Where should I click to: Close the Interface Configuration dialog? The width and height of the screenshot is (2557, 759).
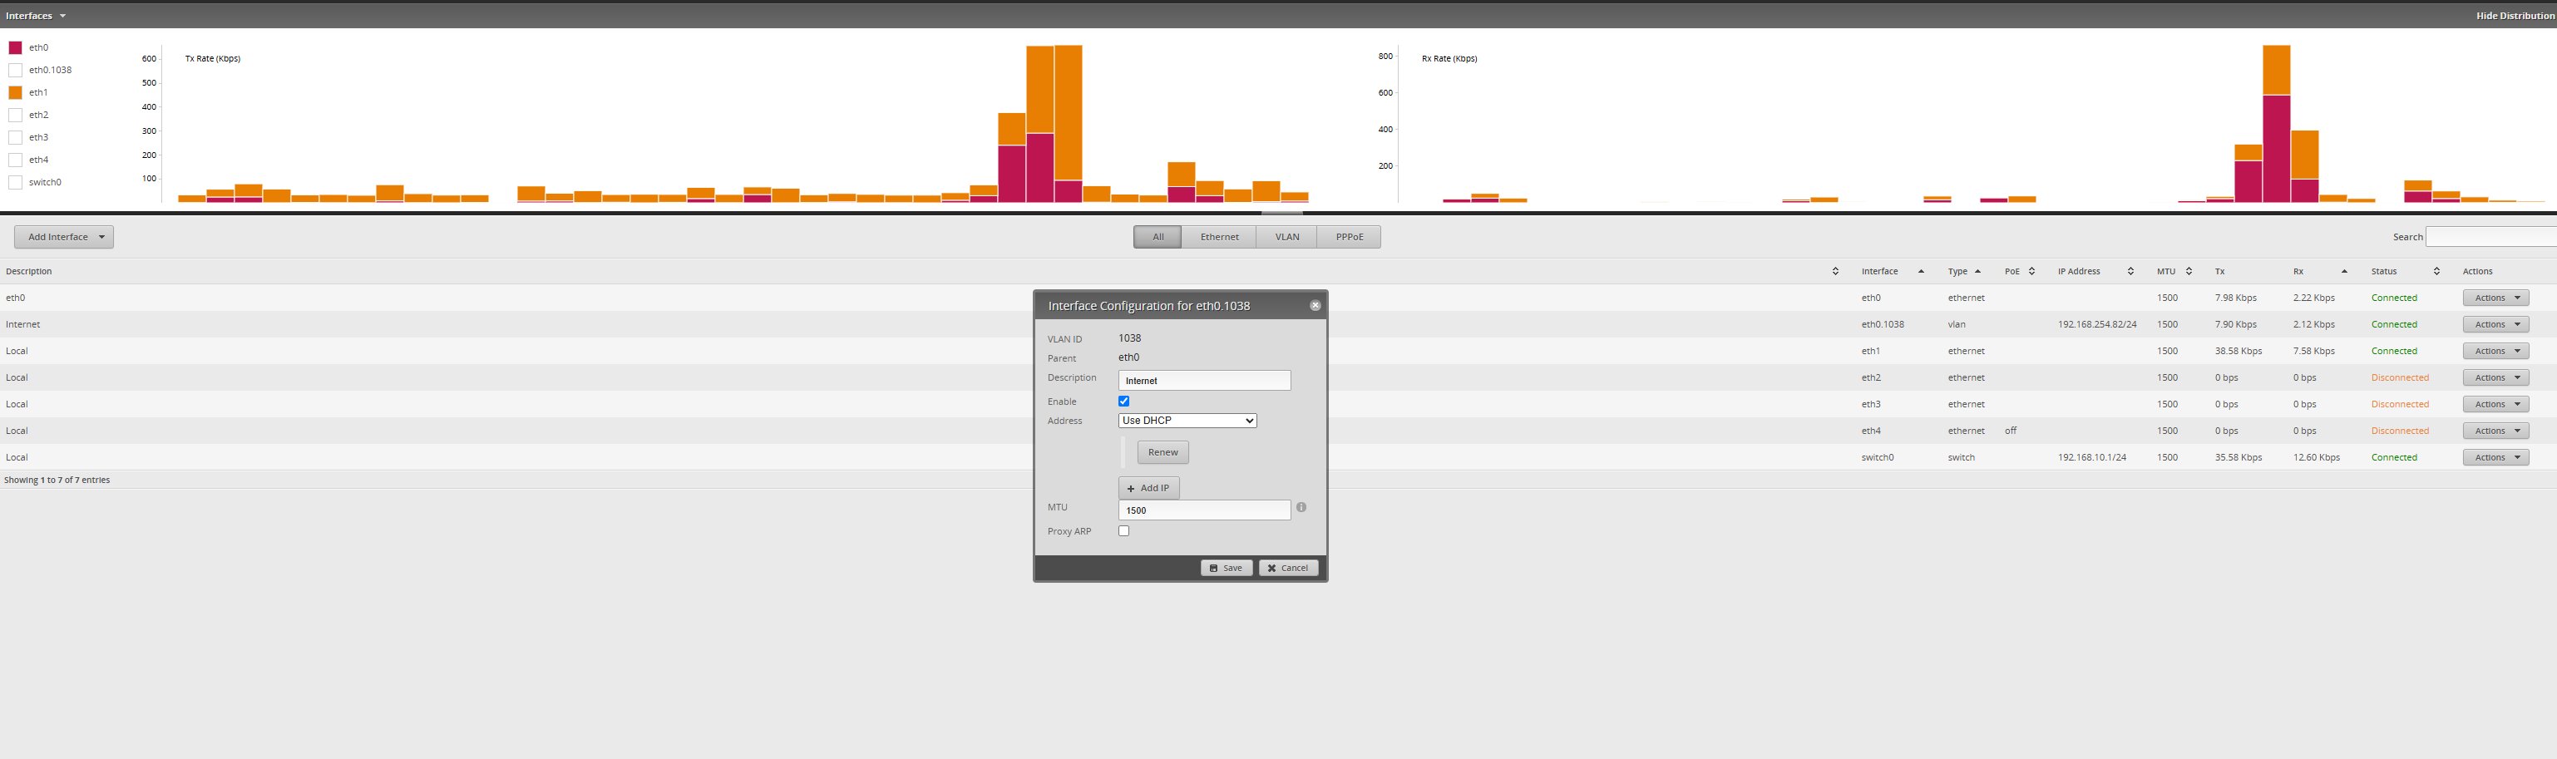coord(1314,306)
